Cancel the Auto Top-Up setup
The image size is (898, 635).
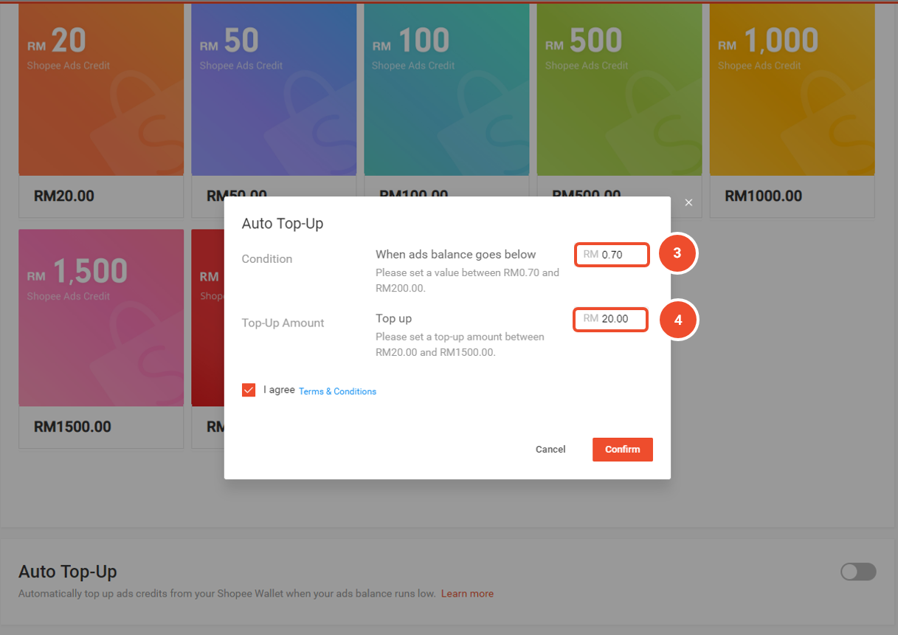550,450
